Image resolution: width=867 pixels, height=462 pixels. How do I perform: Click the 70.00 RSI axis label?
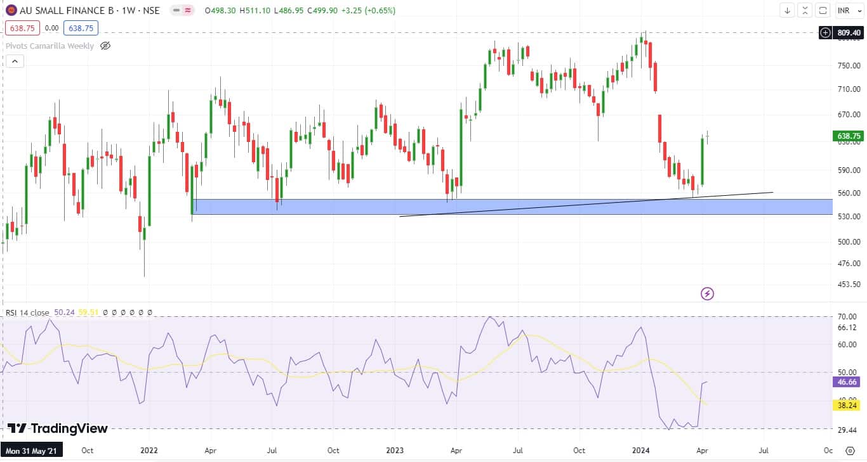click(x=849, y=316)
